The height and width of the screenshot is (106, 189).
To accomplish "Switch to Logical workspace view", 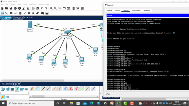I will (6, 18).
